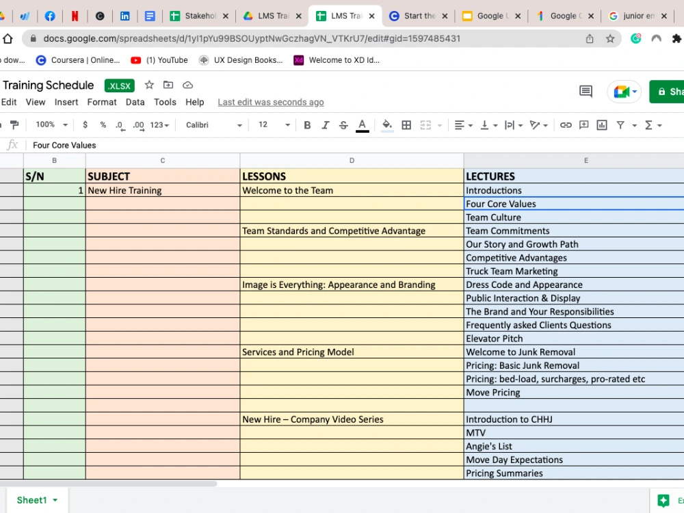Bookmark the page with the star icon
Viewport: 684px width, 513px height.
click(x=610, y=39)
